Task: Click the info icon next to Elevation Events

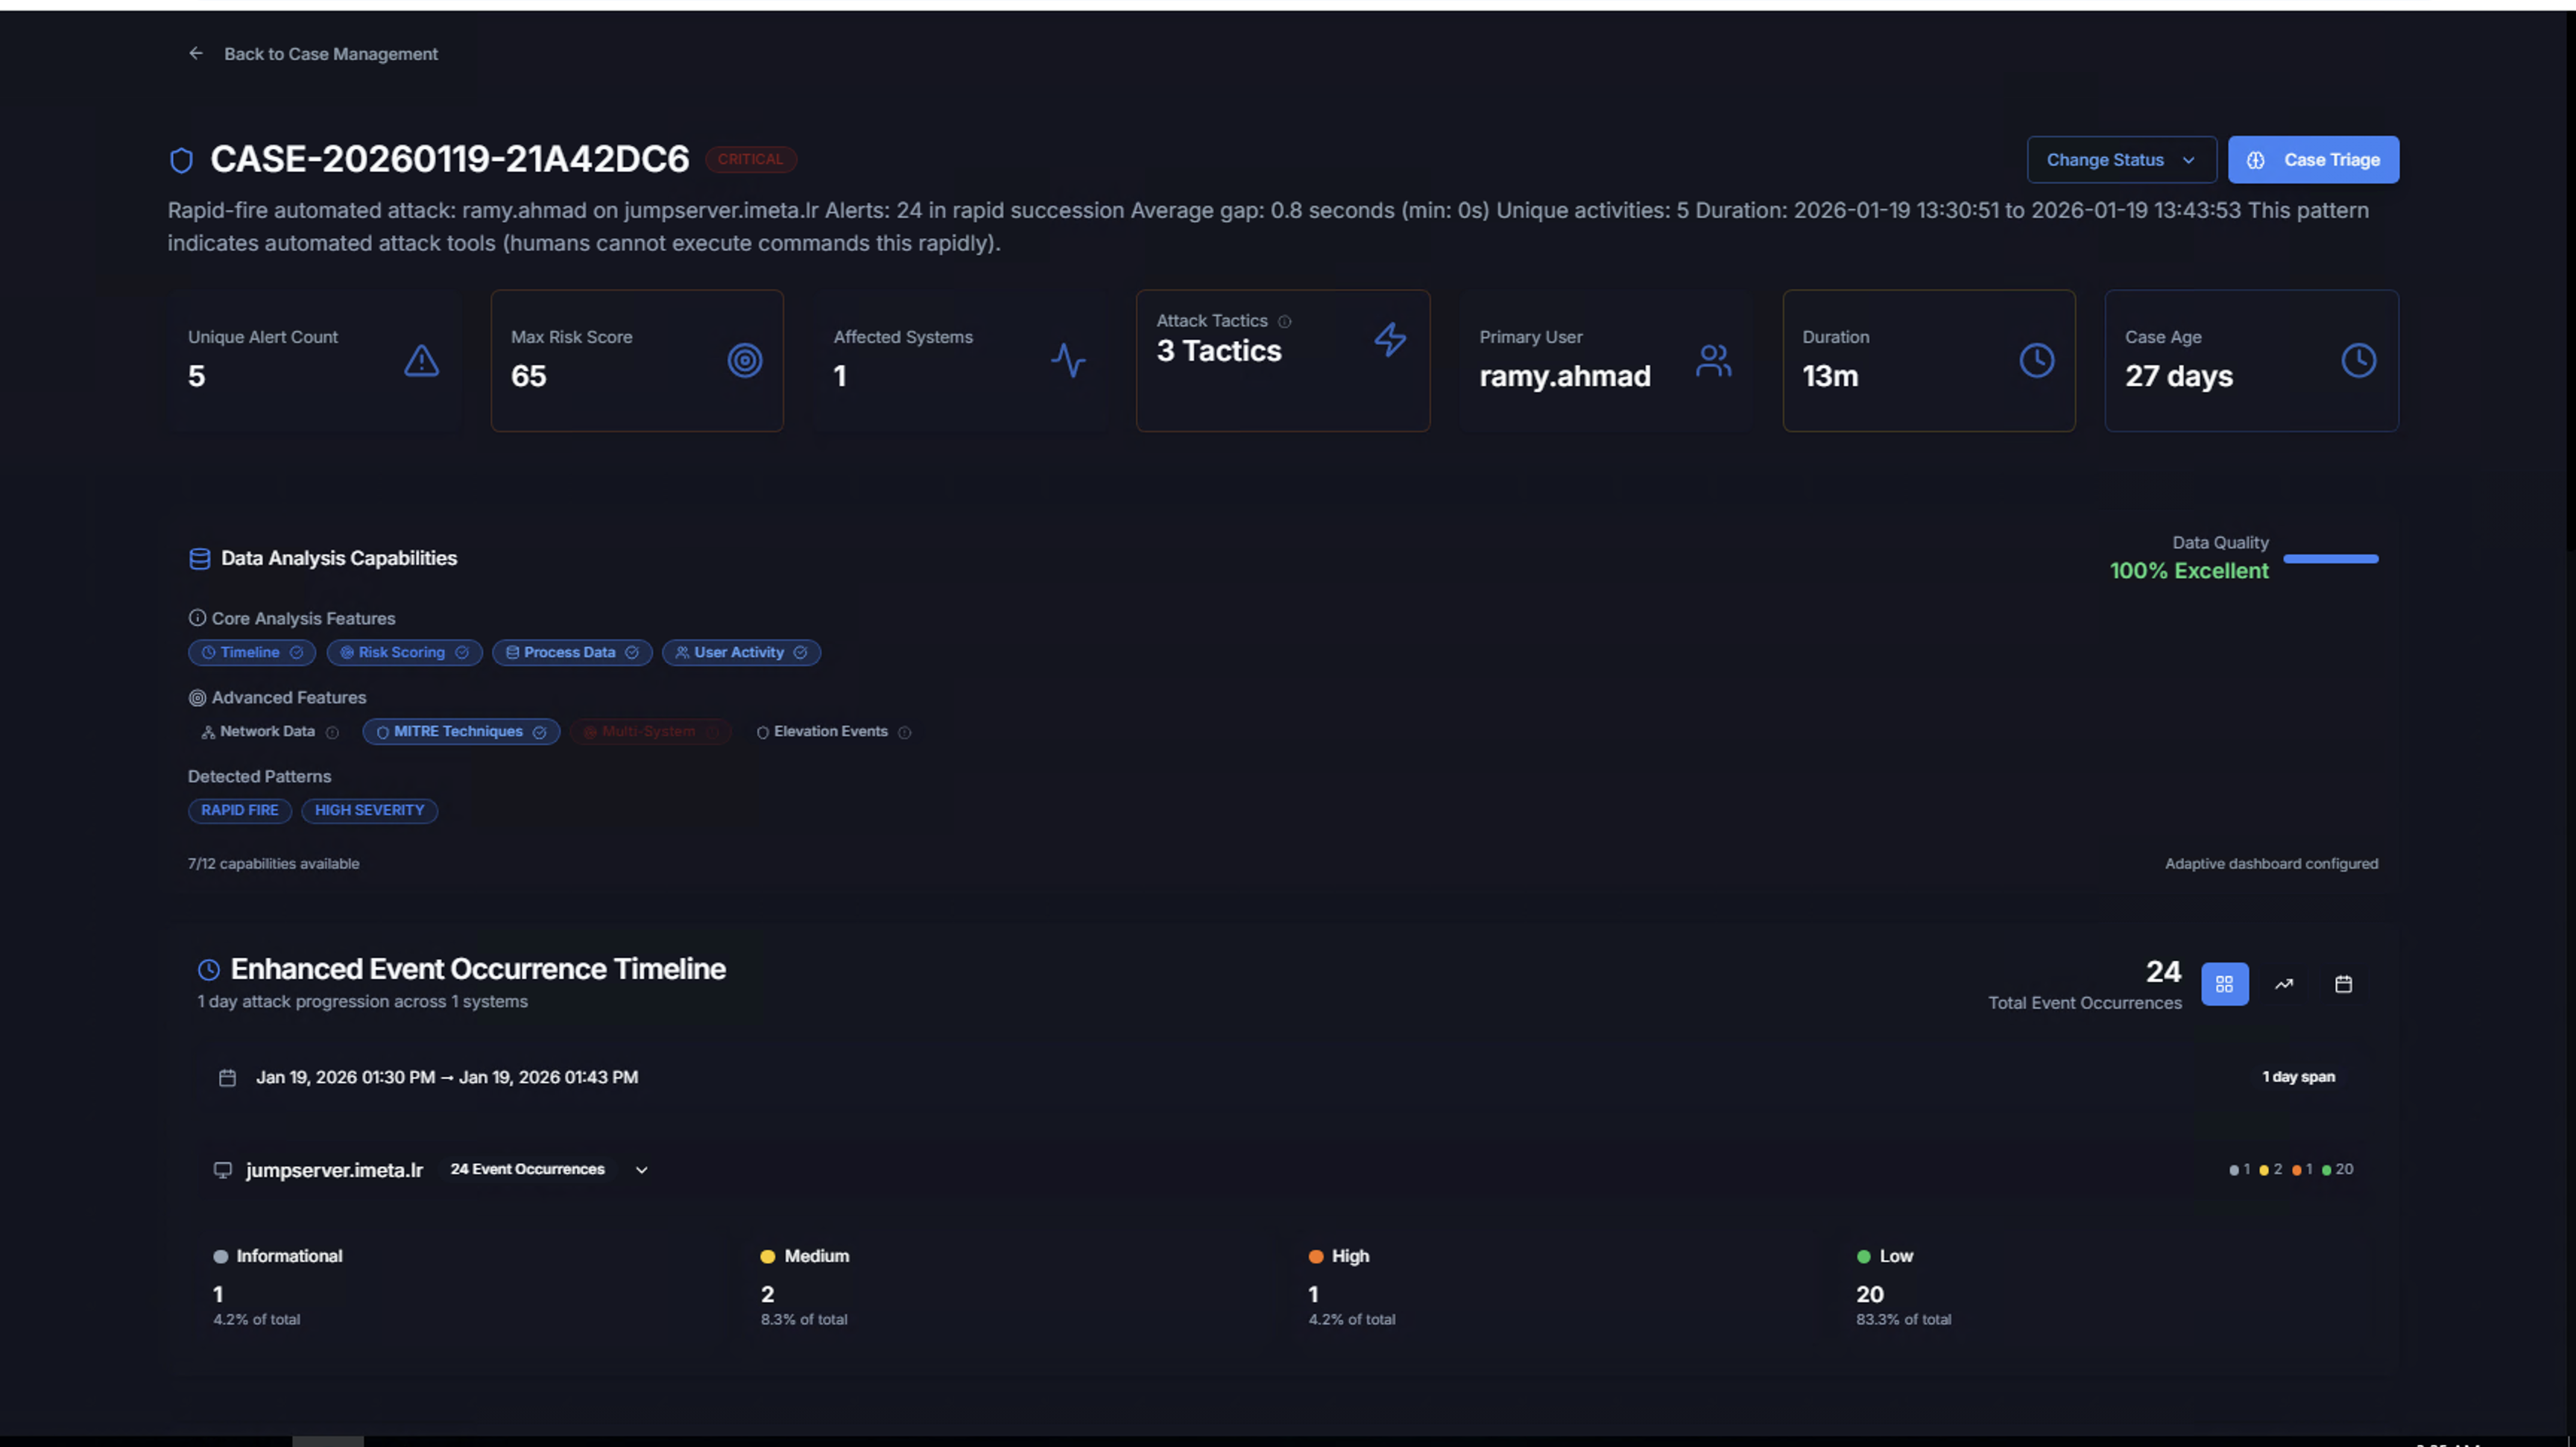Action: (904, 732)
